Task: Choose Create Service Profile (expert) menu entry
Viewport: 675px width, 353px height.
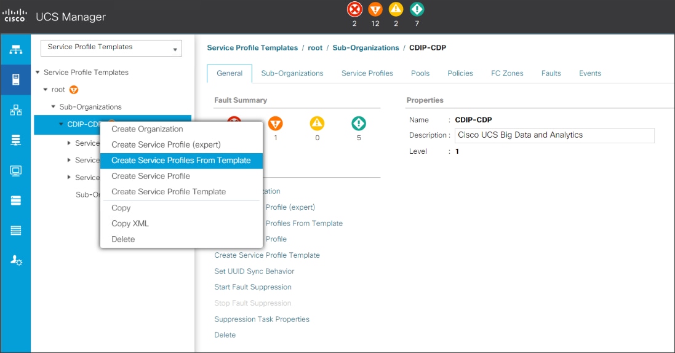Action: tap(182, 145)
